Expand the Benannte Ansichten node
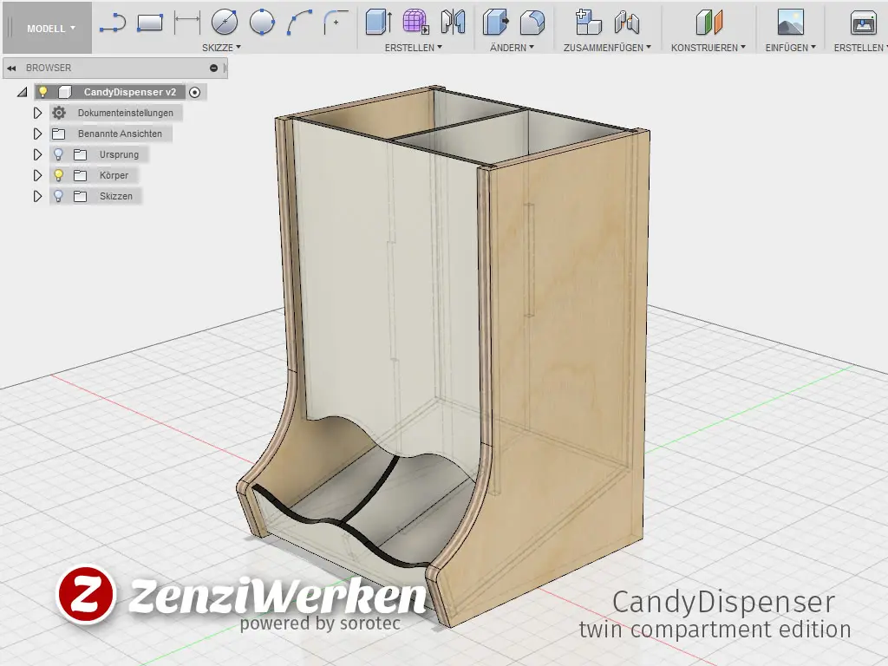This screenshot has height=666, width=888. pyautogui.click(x=37, y=134)
